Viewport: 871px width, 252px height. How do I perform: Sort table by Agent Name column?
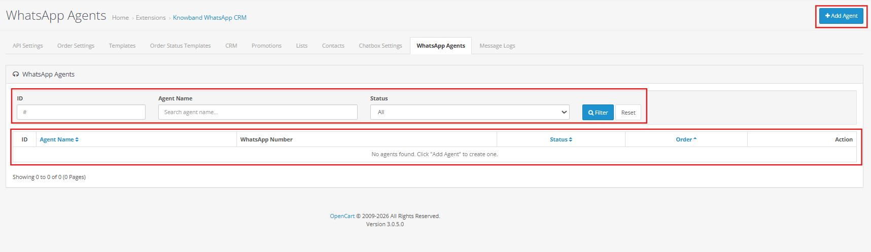[59, 139]
